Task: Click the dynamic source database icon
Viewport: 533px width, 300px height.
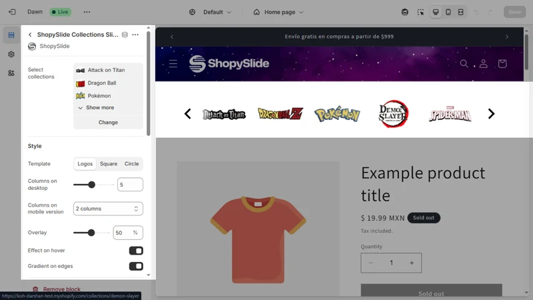Action: pos(125,35)
